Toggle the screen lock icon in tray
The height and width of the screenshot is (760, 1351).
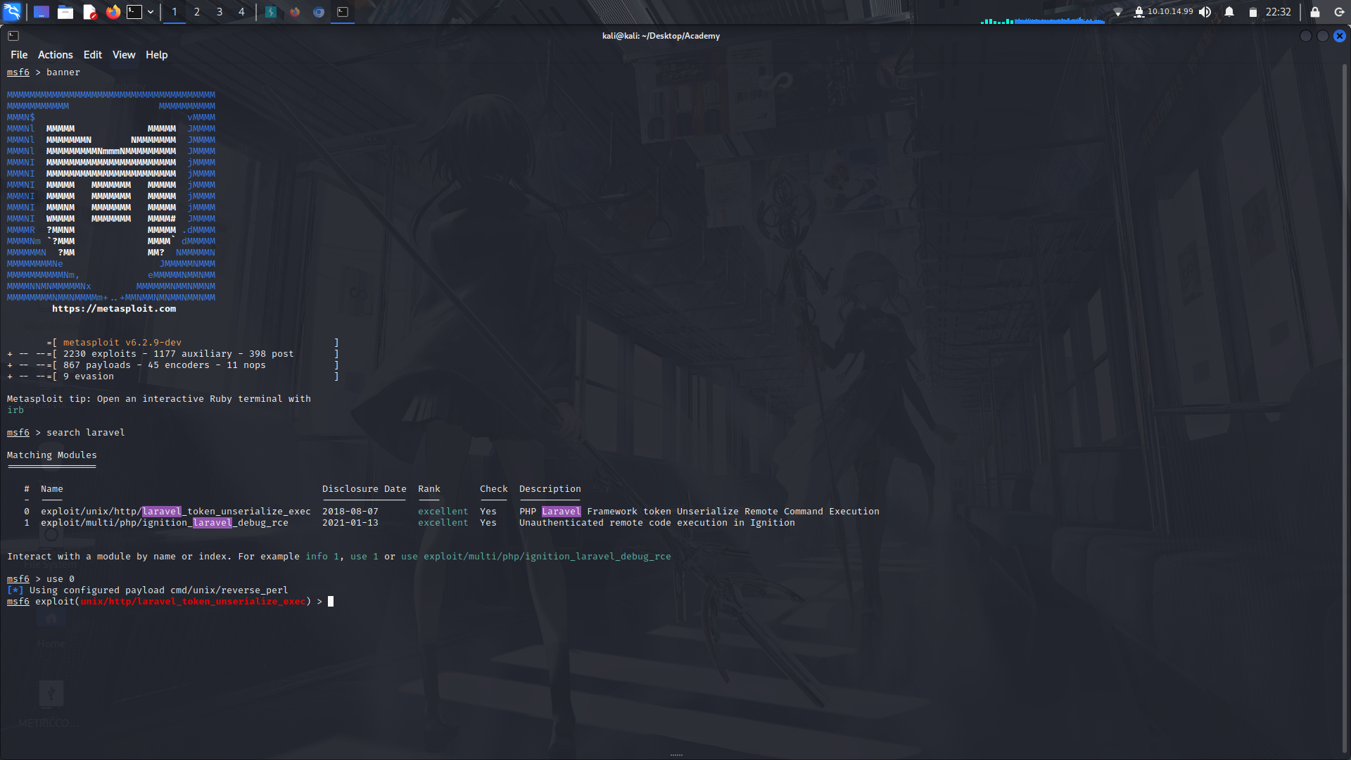pos(1315,12)
